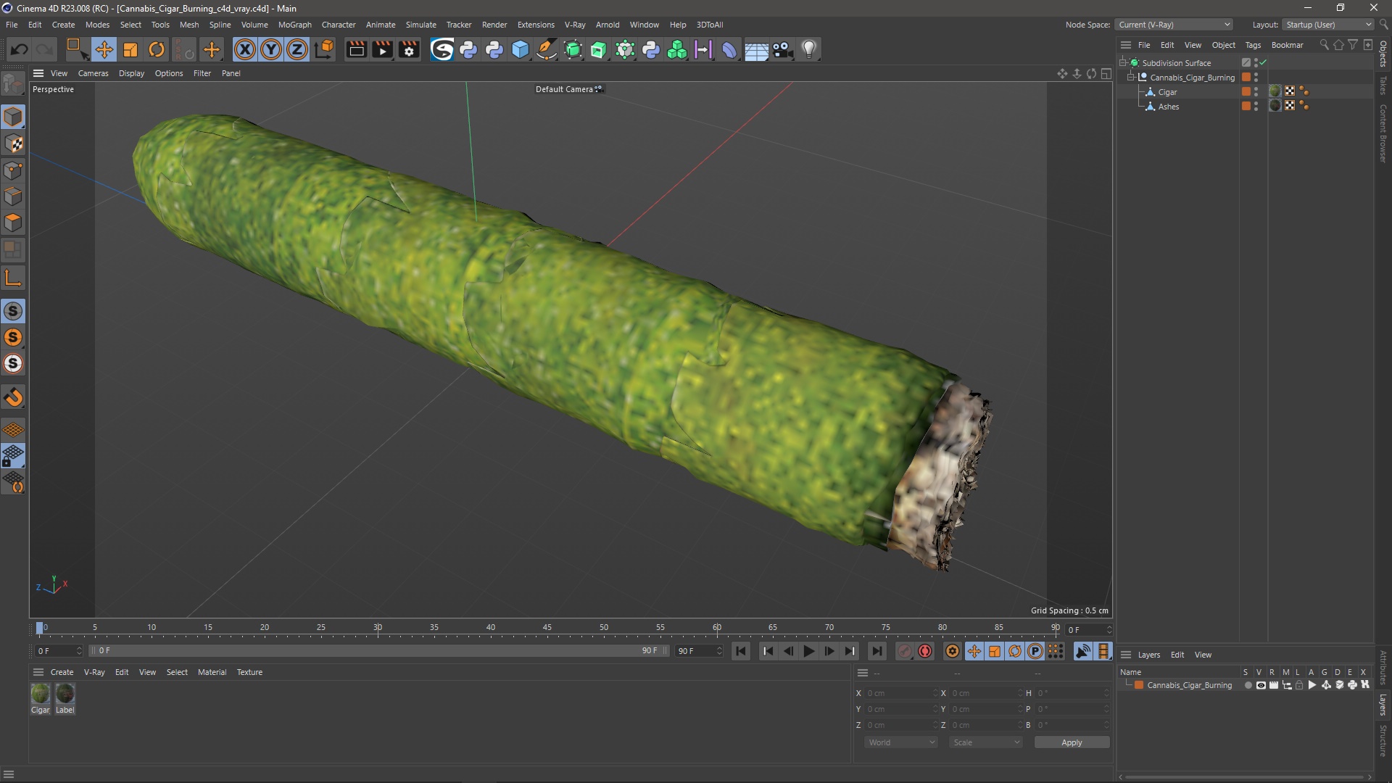This screenshot has height=783, width=1392.
Task: Open the Object Manager hamburger menu
Action: (1126, 45)
